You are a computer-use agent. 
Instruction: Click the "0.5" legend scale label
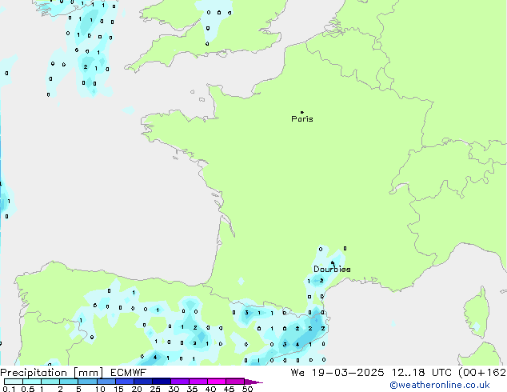(x=28, y=389)
